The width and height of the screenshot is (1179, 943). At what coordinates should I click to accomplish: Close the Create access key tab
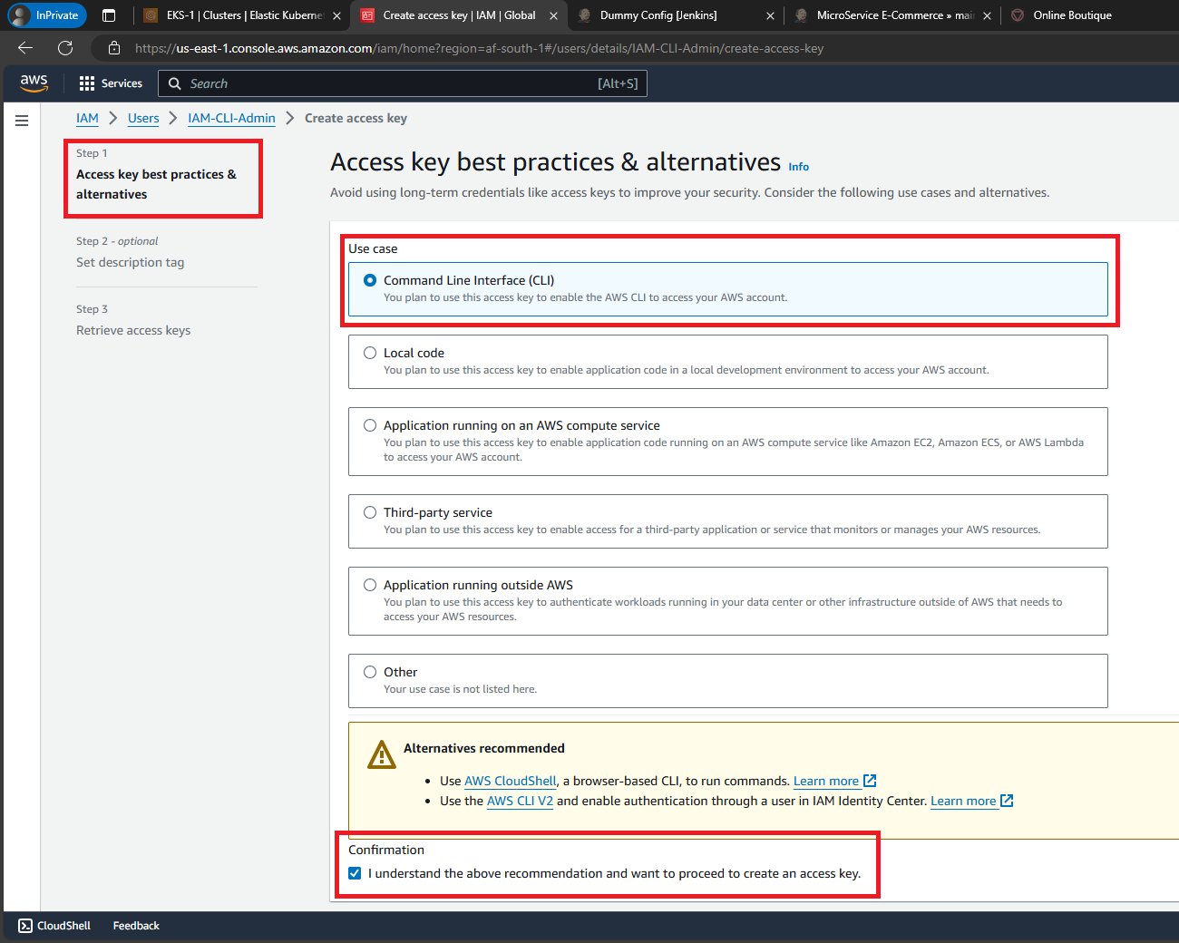tap(553, 15)
